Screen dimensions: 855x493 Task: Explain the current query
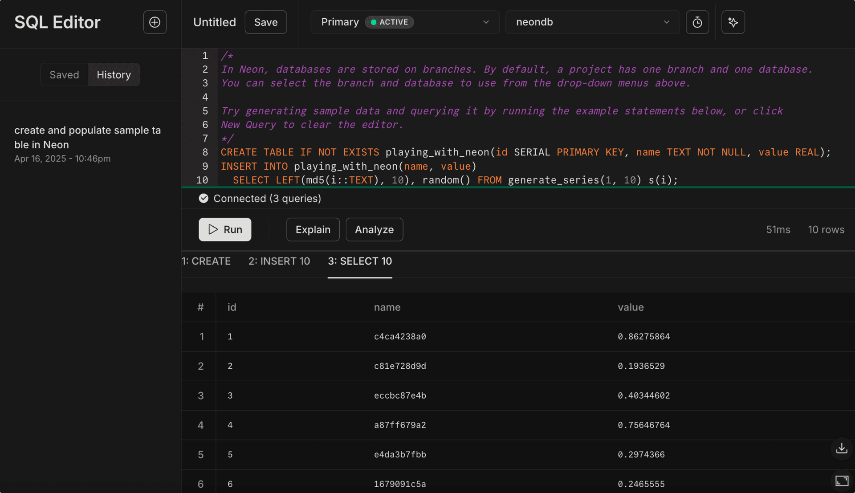click(x=313, y=229)
